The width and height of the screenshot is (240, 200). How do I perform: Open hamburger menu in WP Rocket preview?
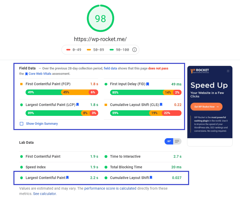(228, 71)
